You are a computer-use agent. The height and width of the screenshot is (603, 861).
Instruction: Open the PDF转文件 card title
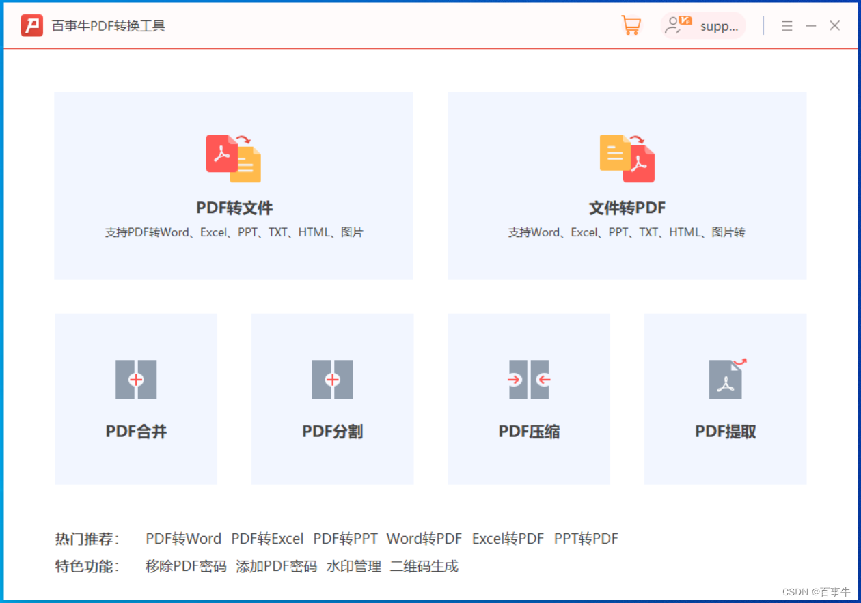[x=234, y=208]
